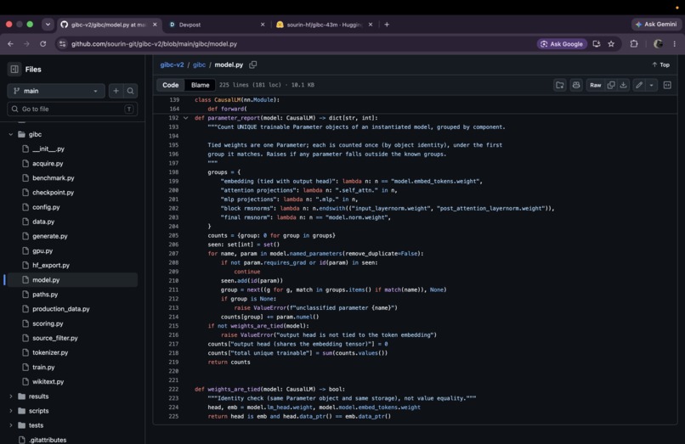Viewport: 685px width, 444px height.
Task: Open train.py in file tree
Action: 43,367
